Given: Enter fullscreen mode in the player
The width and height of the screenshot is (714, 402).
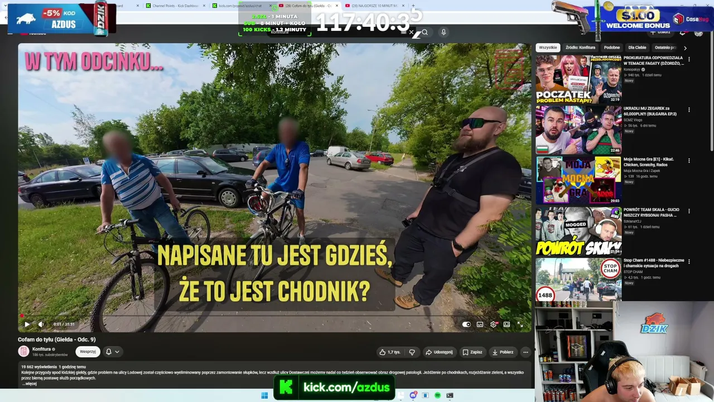Looking at the screenshot, I should tap(520, 324).
